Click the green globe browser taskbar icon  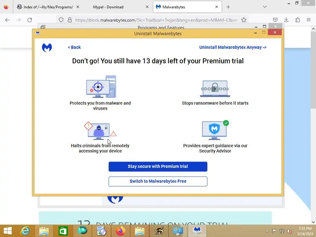pyautogui.click(x=82, y=231)
